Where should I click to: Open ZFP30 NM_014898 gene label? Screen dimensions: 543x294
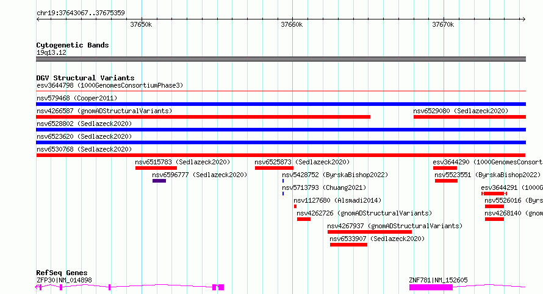64,280
